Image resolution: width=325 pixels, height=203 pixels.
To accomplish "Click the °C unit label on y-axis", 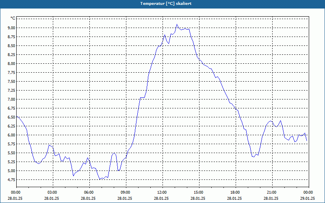I will tap(13, 18).
